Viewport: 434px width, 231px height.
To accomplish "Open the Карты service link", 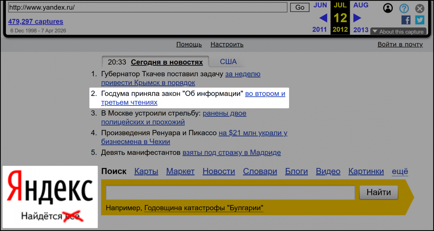I will [146, 172].
